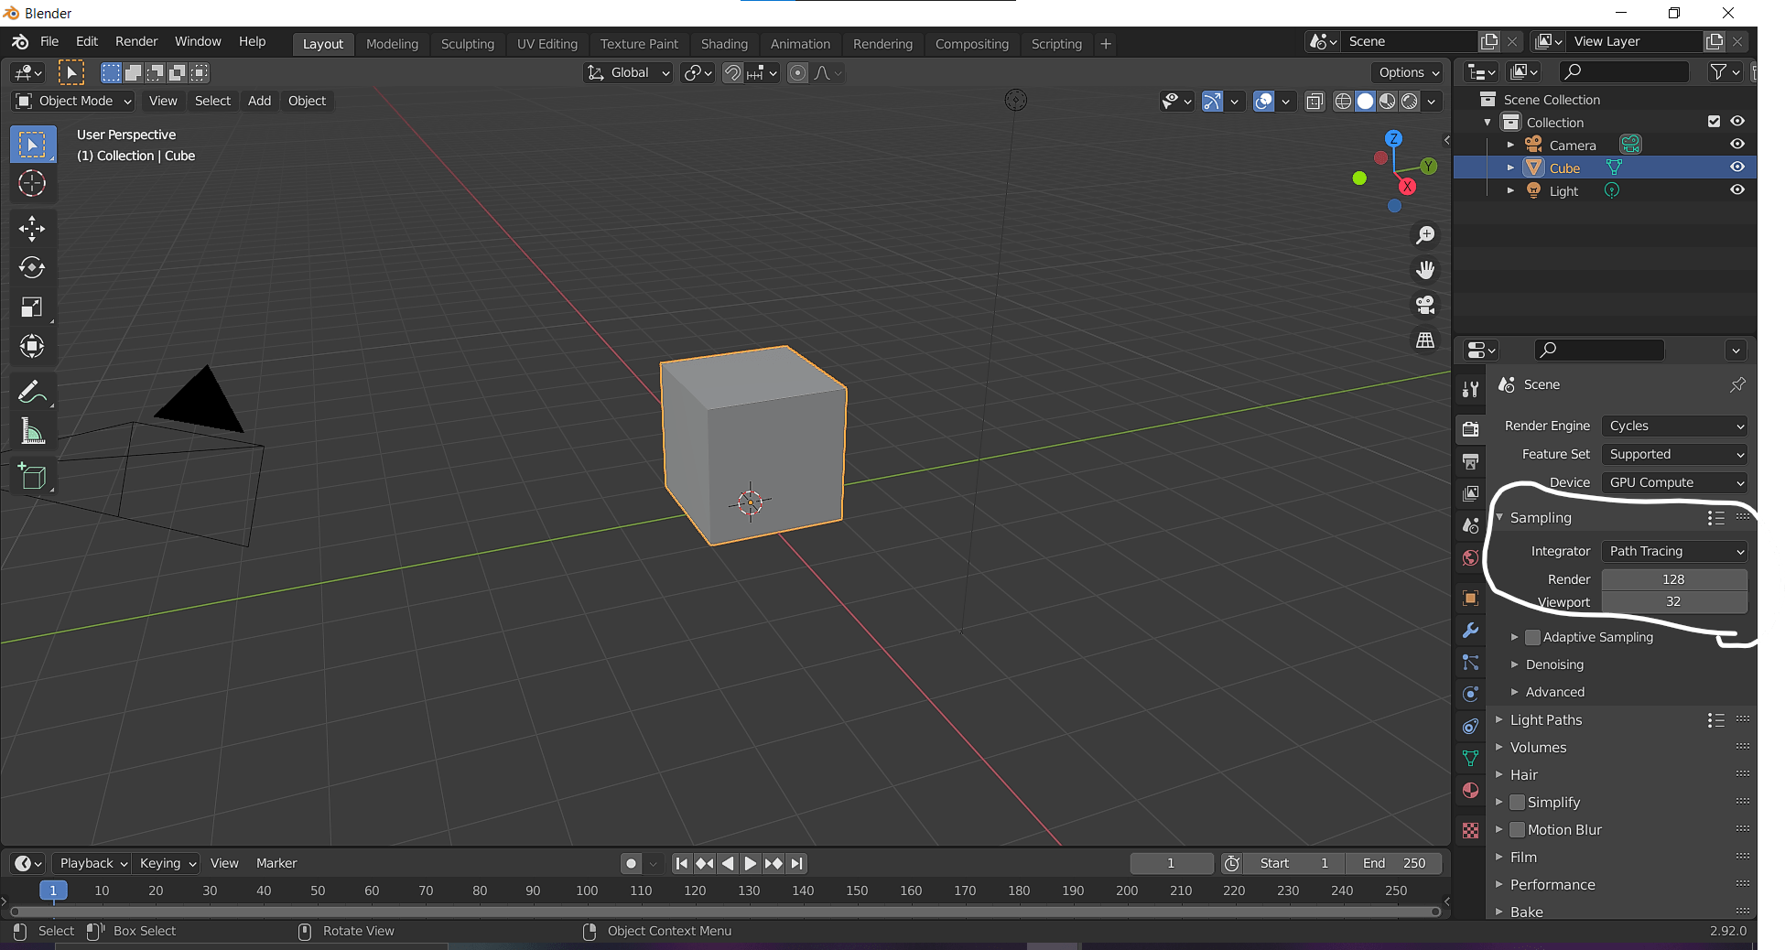The image size is (1785, 950).
Task: Select the Annotate tool
Action: (32, 392)
